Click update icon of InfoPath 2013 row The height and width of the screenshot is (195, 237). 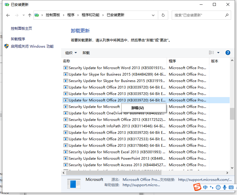(x=66, y=126)
